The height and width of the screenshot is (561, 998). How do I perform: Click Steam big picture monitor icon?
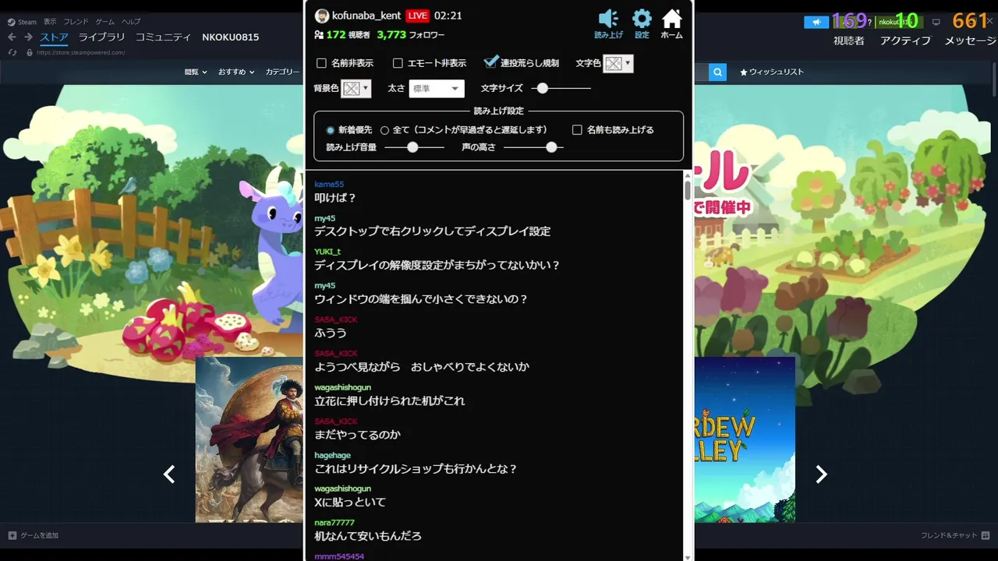click(936, 22)
